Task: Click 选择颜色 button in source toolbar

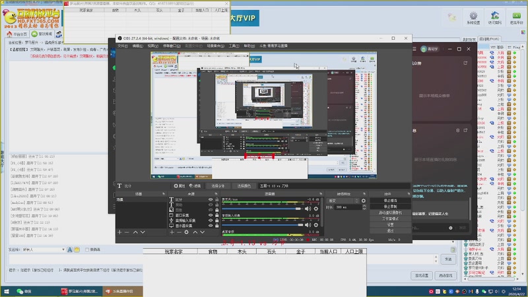Action: (244, 186)
